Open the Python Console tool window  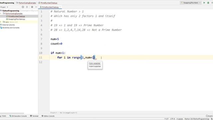coord(48,116)
